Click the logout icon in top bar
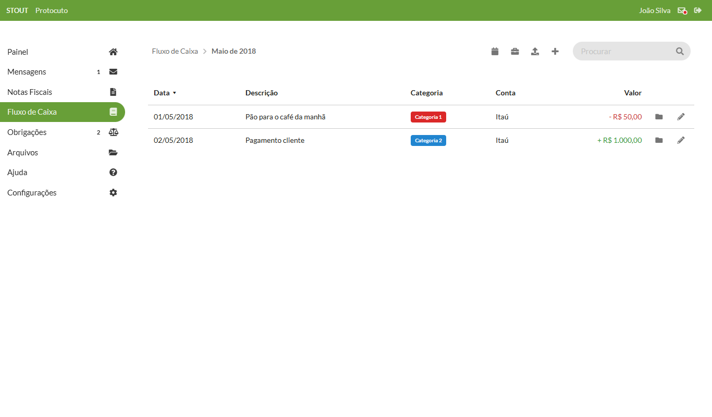Screen dimensions: 712x417 (698, 10)
